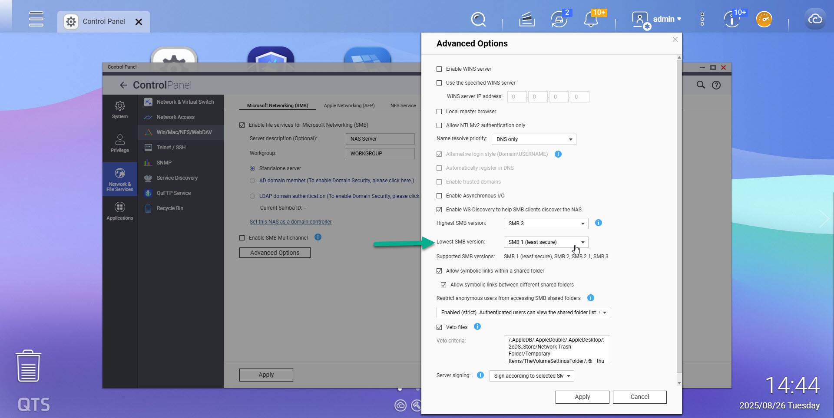The height and width of the screenshot is (418, 834).
Task: Show info icon beside Server signing
Action: point(480,375)
